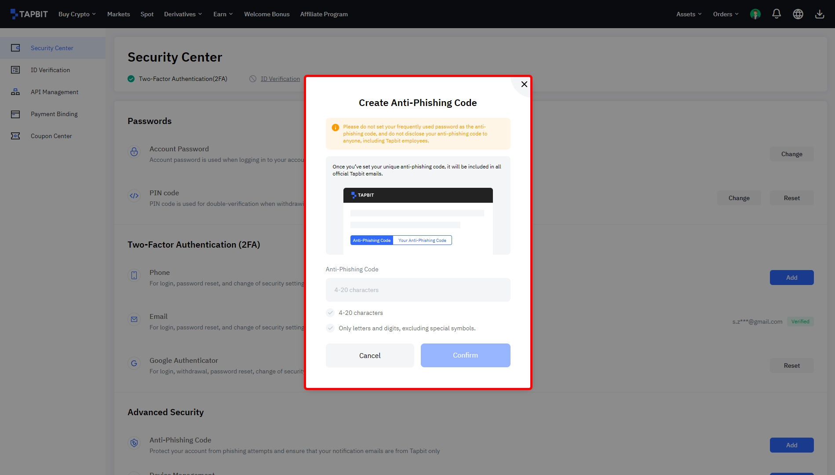Click the sample email anti-phishing preview image
Screen dimensions: 835x475
tap(418, 221)
